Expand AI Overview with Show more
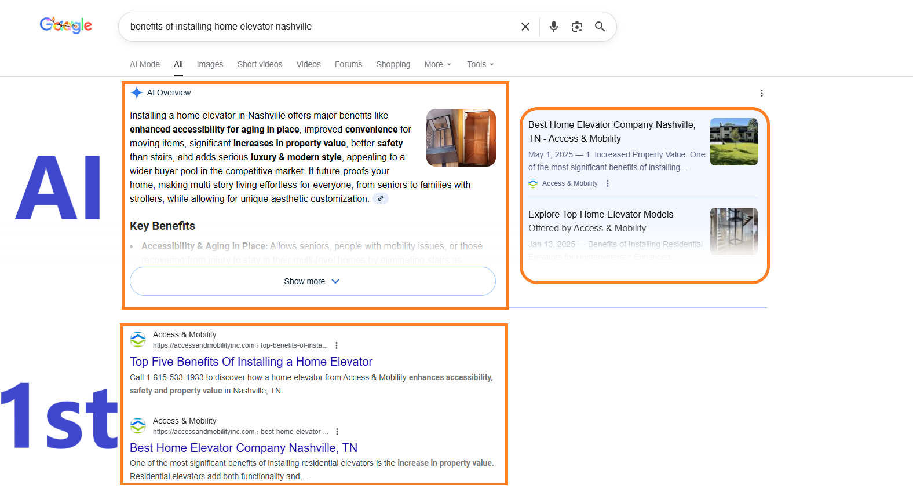 pos(313,281)
